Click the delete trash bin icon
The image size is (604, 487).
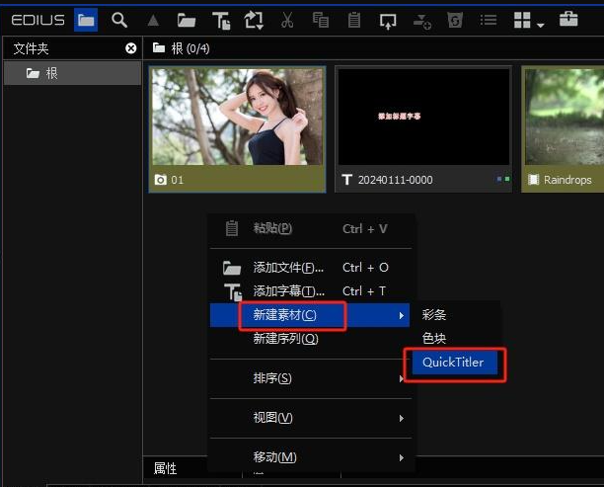pos(455,20)
